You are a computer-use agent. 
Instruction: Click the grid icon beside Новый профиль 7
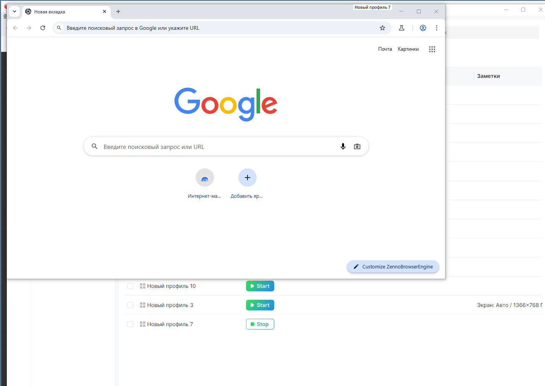click(x=143, y=324)
